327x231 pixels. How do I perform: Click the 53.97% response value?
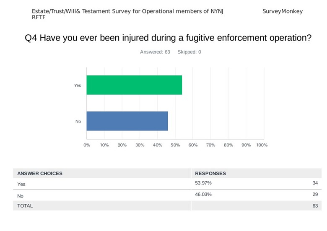tap(204, 183)
